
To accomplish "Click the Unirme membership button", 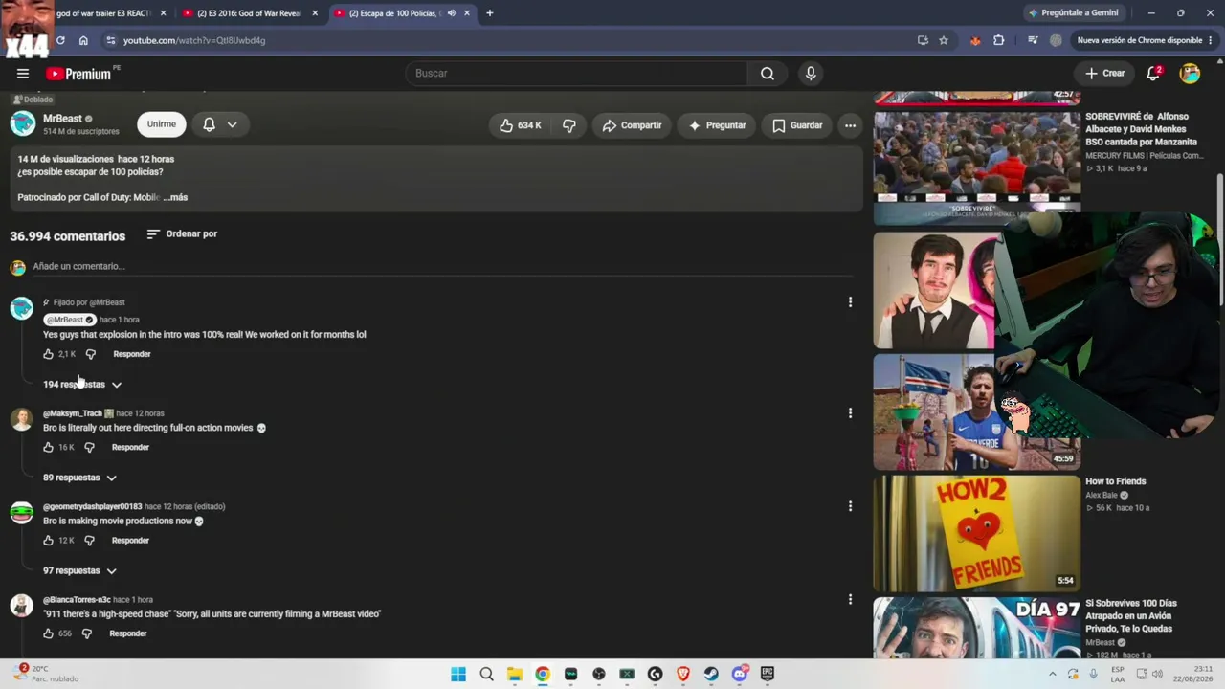I will tap(162, 124).
